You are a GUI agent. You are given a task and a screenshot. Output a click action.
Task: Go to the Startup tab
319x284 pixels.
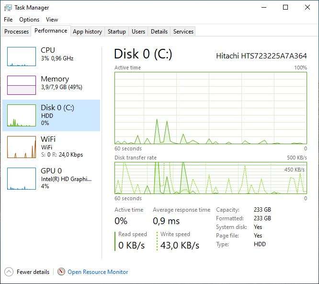click(117, 32)
